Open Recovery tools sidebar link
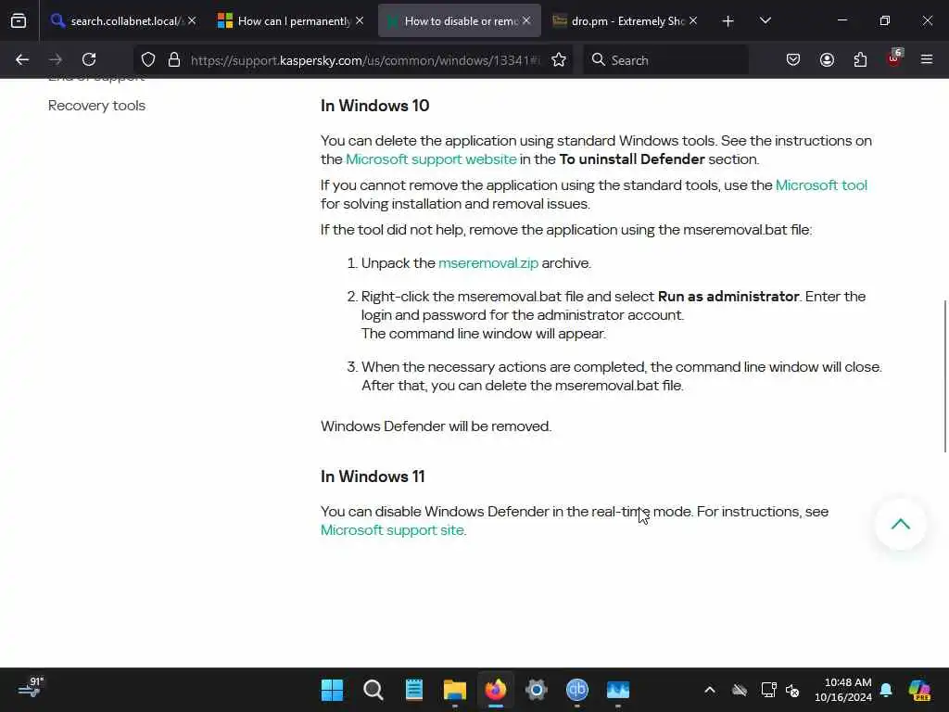Image resolution: width=949 pixels, height=712 pixels. click(x=96, y=106)
